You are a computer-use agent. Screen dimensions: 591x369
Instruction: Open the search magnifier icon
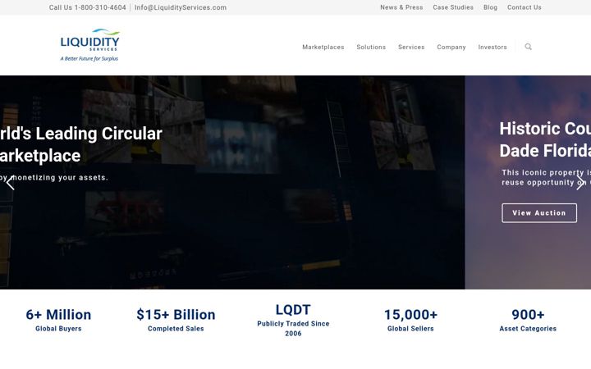528,47
